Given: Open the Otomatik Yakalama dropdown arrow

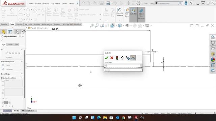Looking at the screenshot, I should point(119,21).
